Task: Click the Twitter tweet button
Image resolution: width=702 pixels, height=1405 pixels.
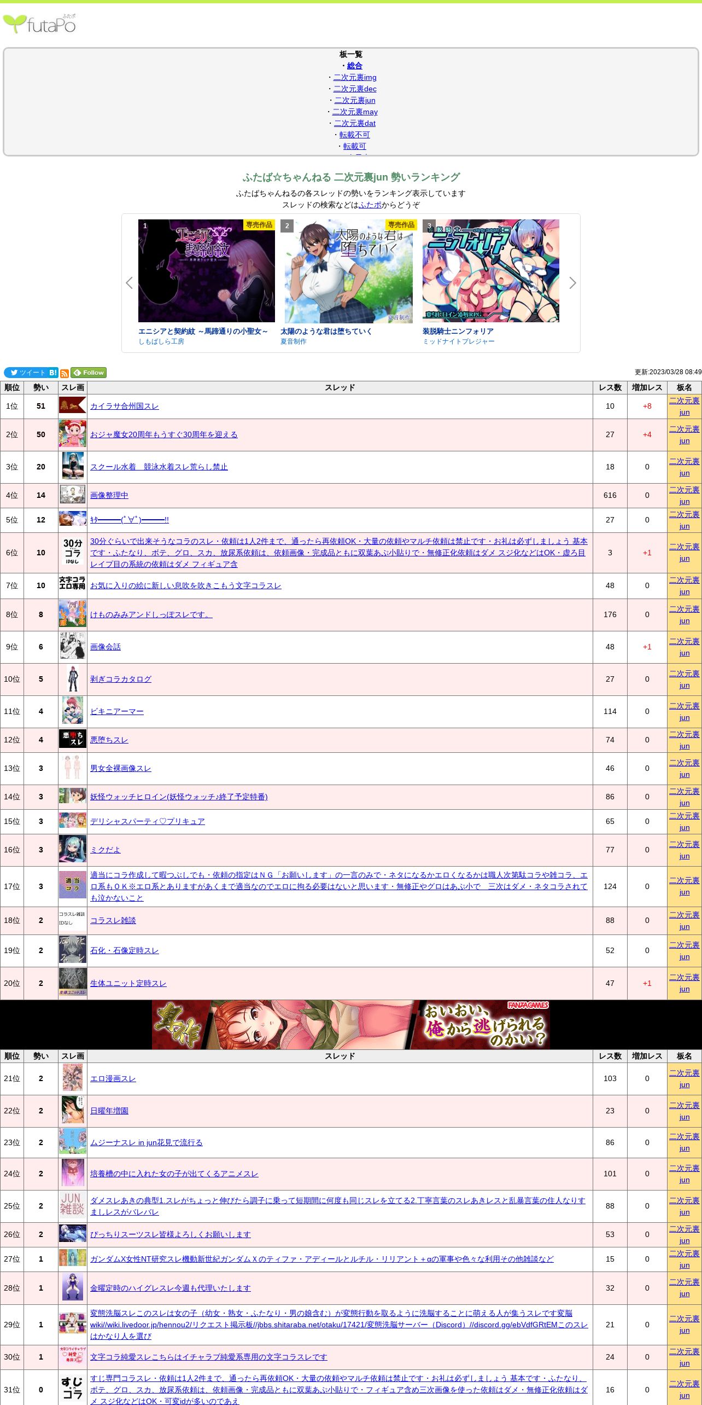Action: [26, 373]
